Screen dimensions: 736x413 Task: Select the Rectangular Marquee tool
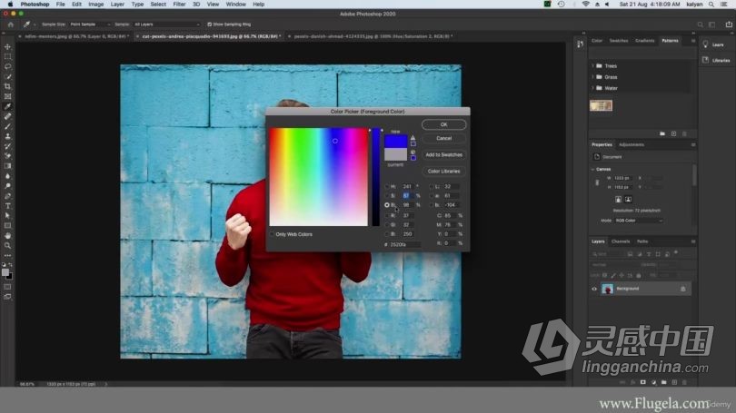(7, 56)
